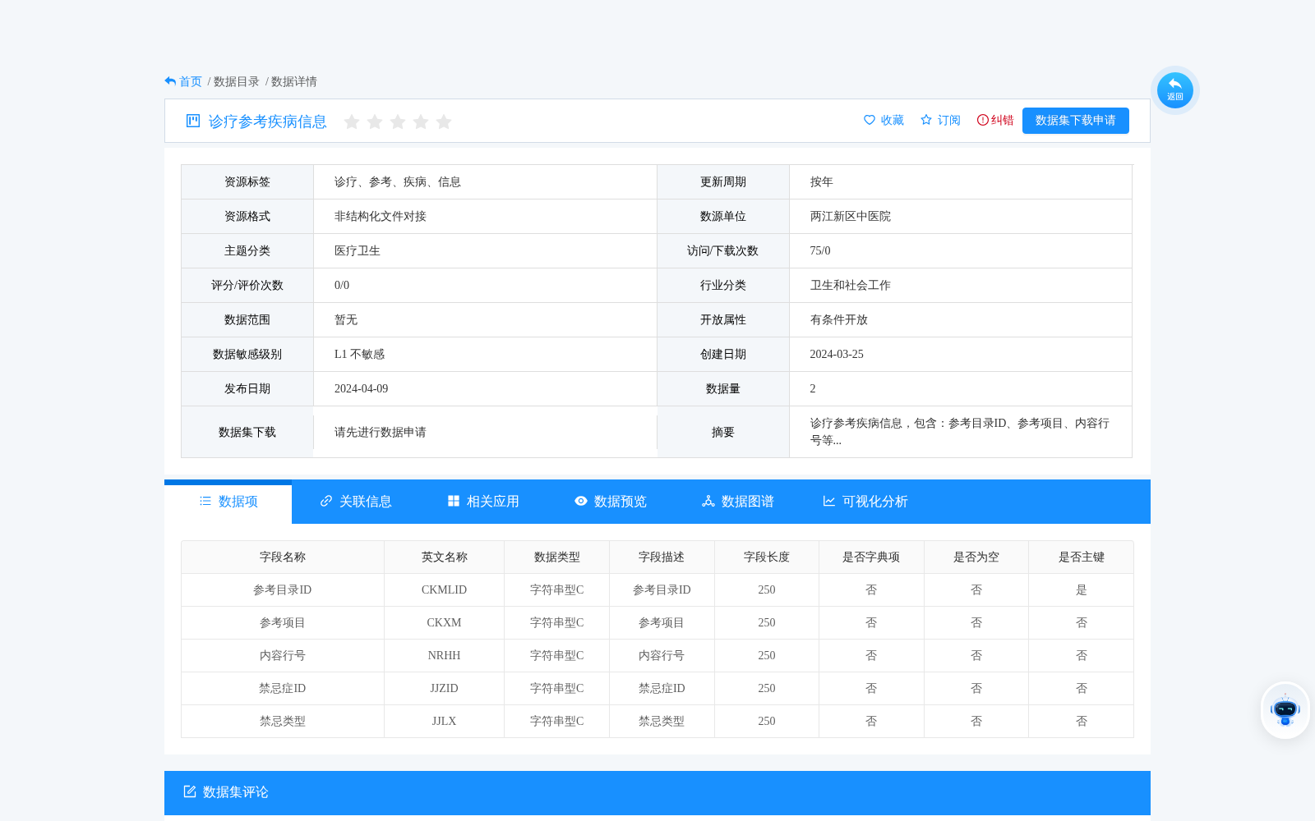This screenshot has height=821, width=1315.
Task: Open the 相关应用 tab
Action: point(482,502)
